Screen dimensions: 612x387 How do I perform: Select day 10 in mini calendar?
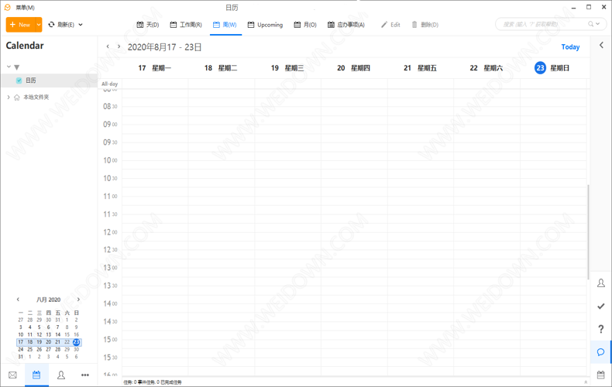click(x=21, y=334)
